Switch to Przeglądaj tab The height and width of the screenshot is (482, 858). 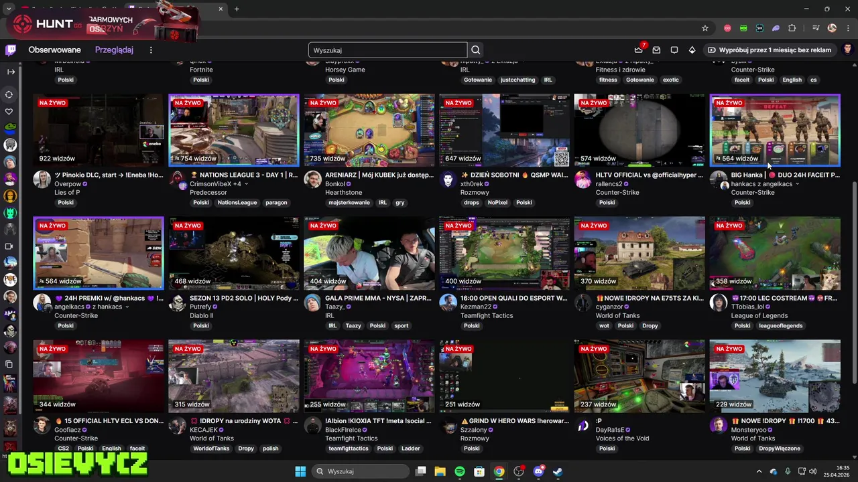tap(114, 50)
